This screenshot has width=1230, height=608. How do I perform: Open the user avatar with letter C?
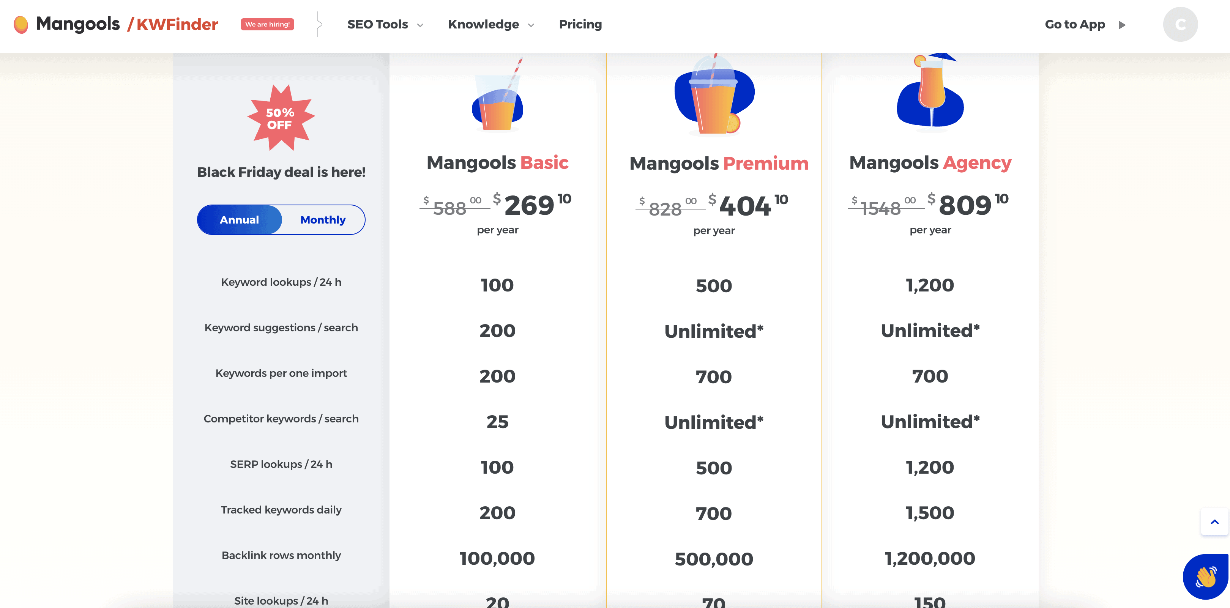(1180, 24)
